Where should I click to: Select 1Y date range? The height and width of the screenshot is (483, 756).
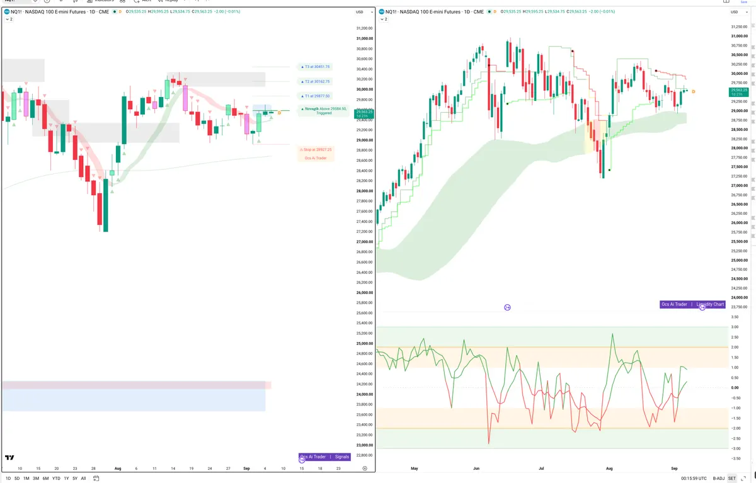click(x=66, y=479)
